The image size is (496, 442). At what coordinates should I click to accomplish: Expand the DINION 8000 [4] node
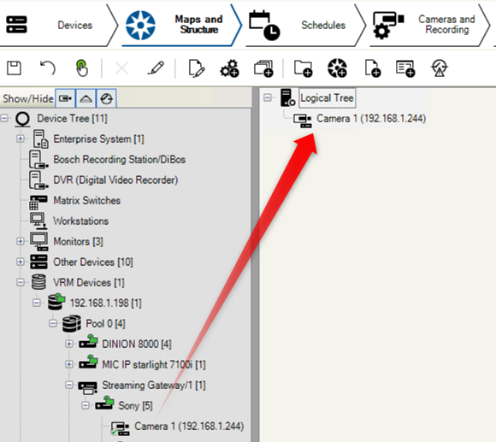(69, 344)
